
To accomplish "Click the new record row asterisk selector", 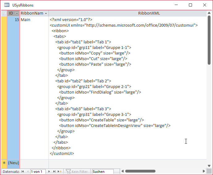I will point(4,163).
